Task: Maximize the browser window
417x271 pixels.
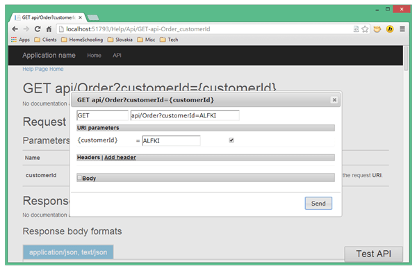Action: coord(388,9)
